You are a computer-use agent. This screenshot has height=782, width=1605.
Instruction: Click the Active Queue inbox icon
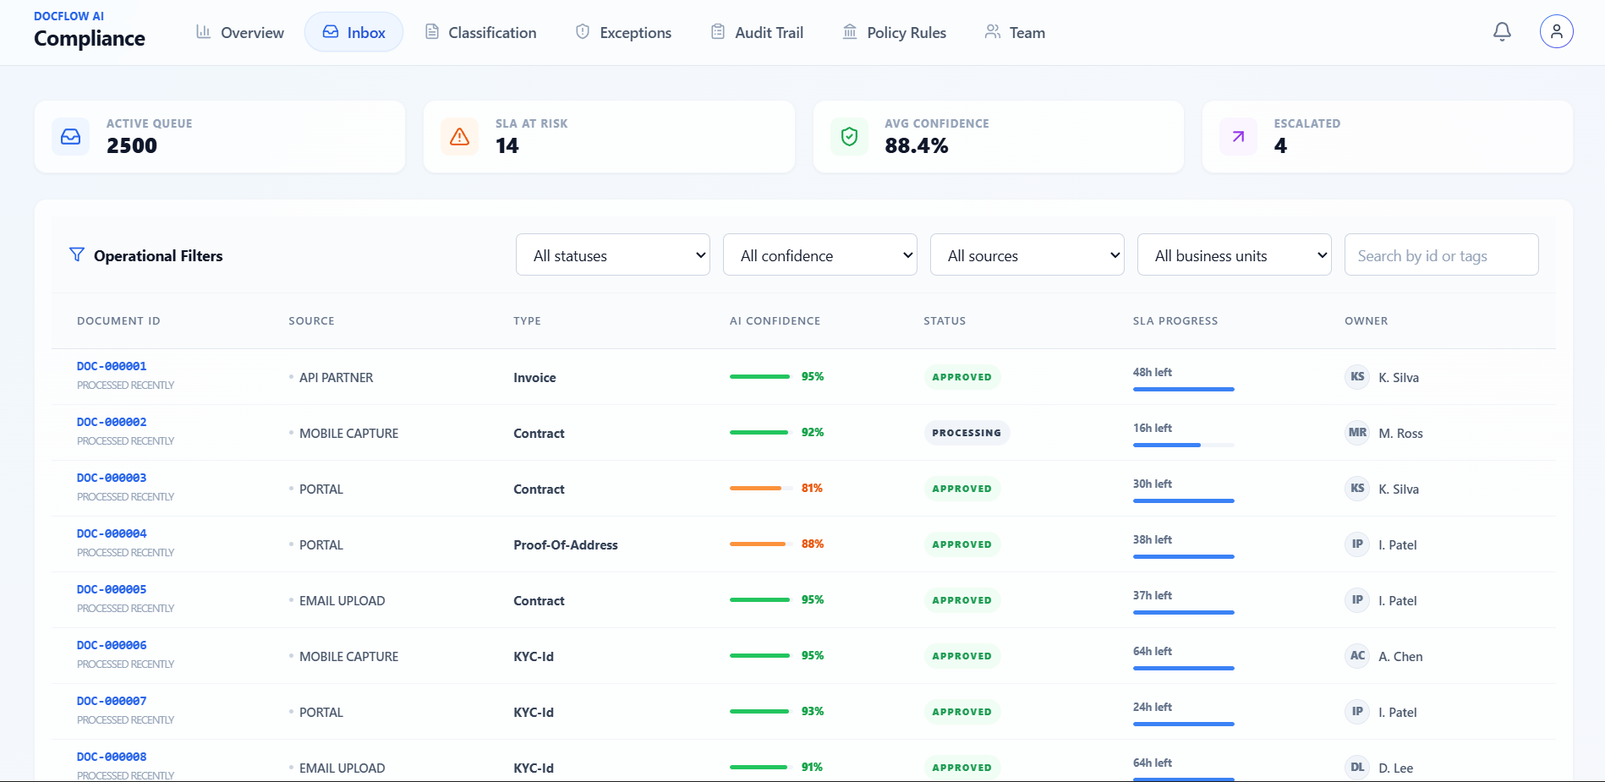pos(71,137)
